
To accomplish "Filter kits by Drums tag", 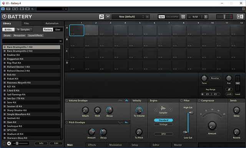I will 7,36.
